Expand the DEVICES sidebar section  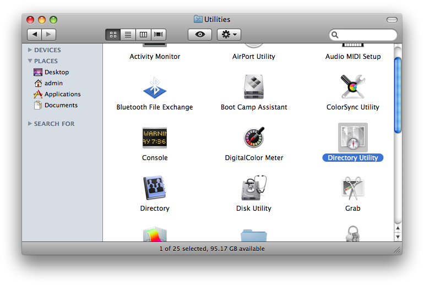coord(30,50)
